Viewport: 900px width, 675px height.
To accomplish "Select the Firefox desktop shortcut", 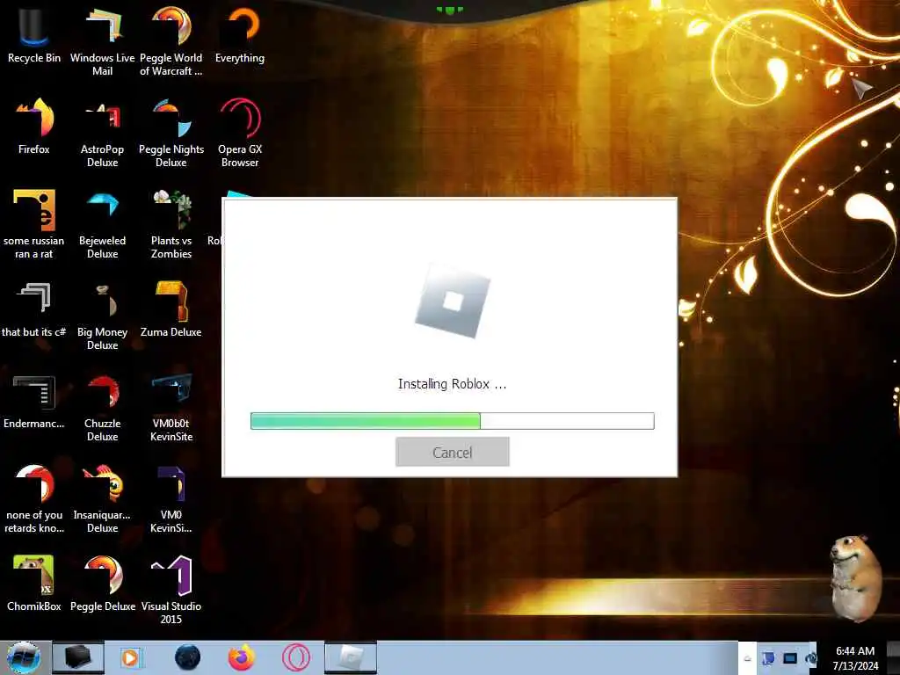I will [34, 127].
